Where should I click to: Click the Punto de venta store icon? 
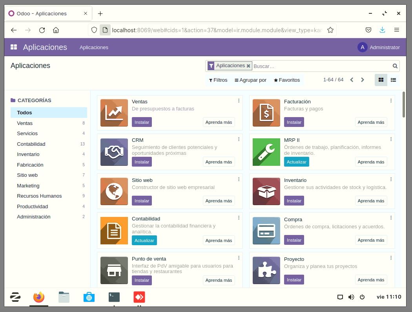(114, 270)
